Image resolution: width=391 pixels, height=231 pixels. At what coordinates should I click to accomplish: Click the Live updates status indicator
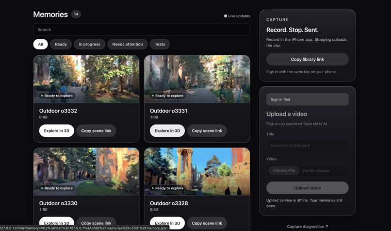[237, 16]
